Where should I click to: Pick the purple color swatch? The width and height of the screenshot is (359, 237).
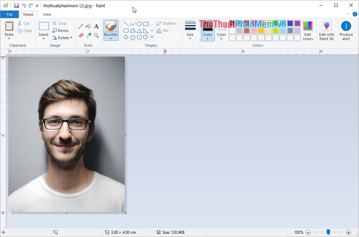[297, 23]
